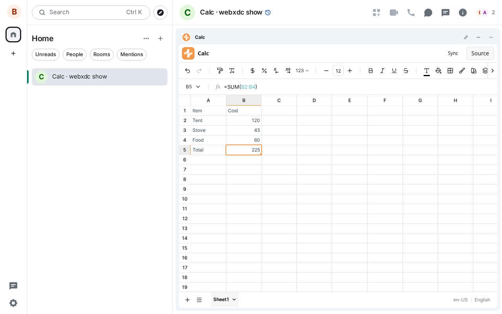The width and height of the screenshot is (502, 314).
Task: Toggle bold formatting
Action: coord(371,71)
